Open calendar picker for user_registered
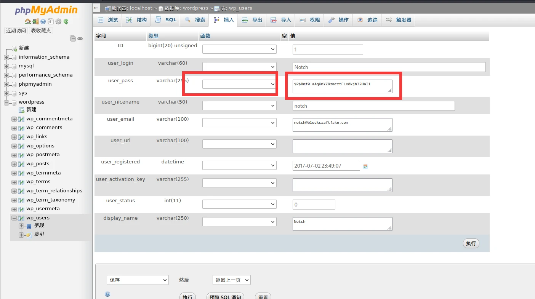 point(365,166)
